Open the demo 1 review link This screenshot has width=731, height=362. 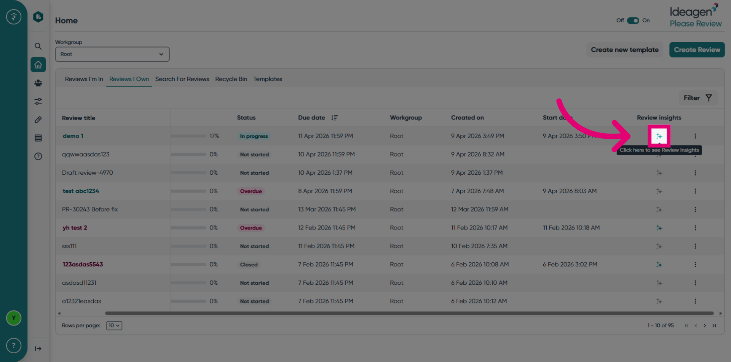point(73,136)
